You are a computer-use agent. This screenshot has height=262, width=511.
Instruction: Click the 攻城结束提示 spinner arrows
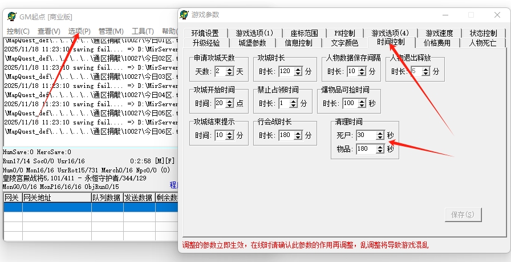pyautogui.click(x=230, y=135)
